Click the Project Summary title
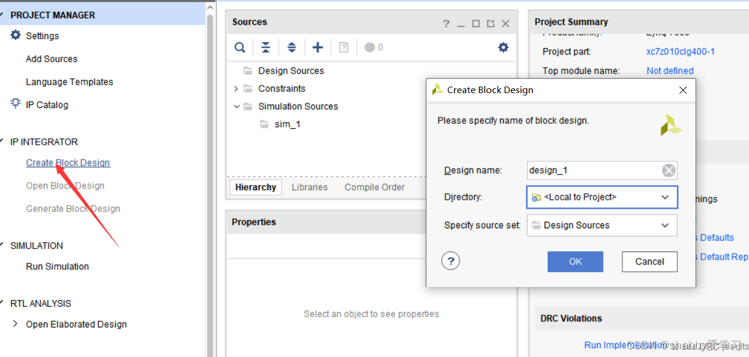 [x=571, y=22]
